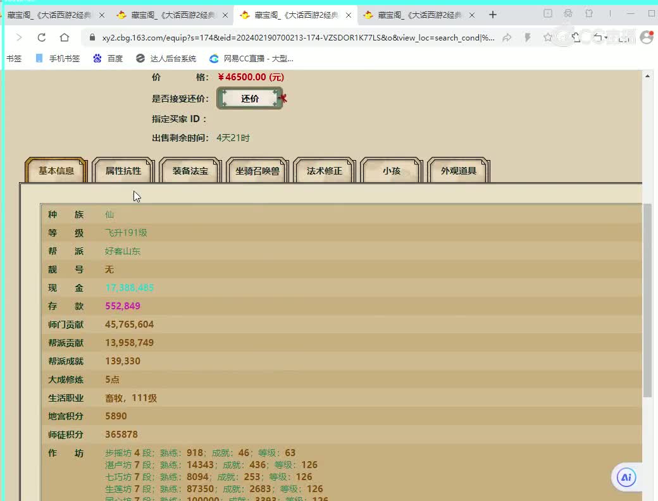Click the square tab-list icon in title bar
The width and height of the screenshot is (658, 501).
click(548, 13)
